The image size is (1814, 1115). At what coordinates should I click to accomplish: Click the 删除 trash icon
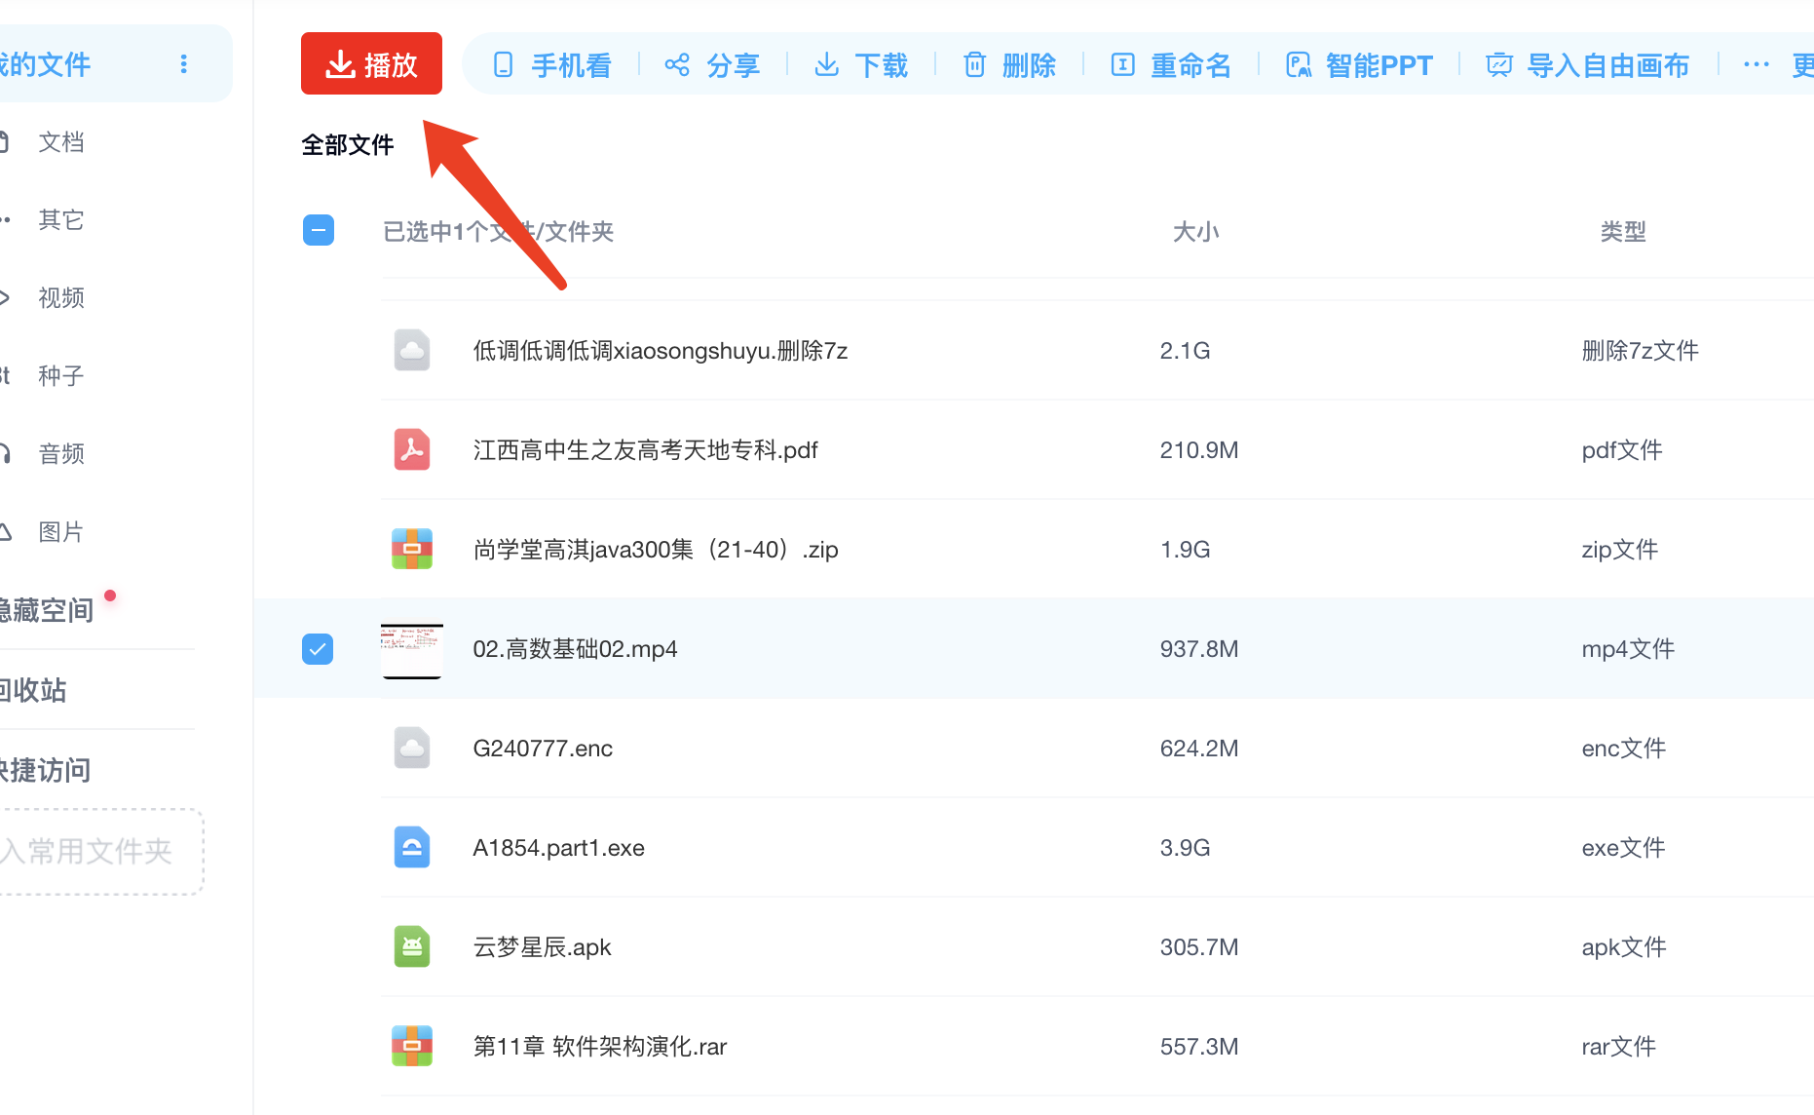974,65
